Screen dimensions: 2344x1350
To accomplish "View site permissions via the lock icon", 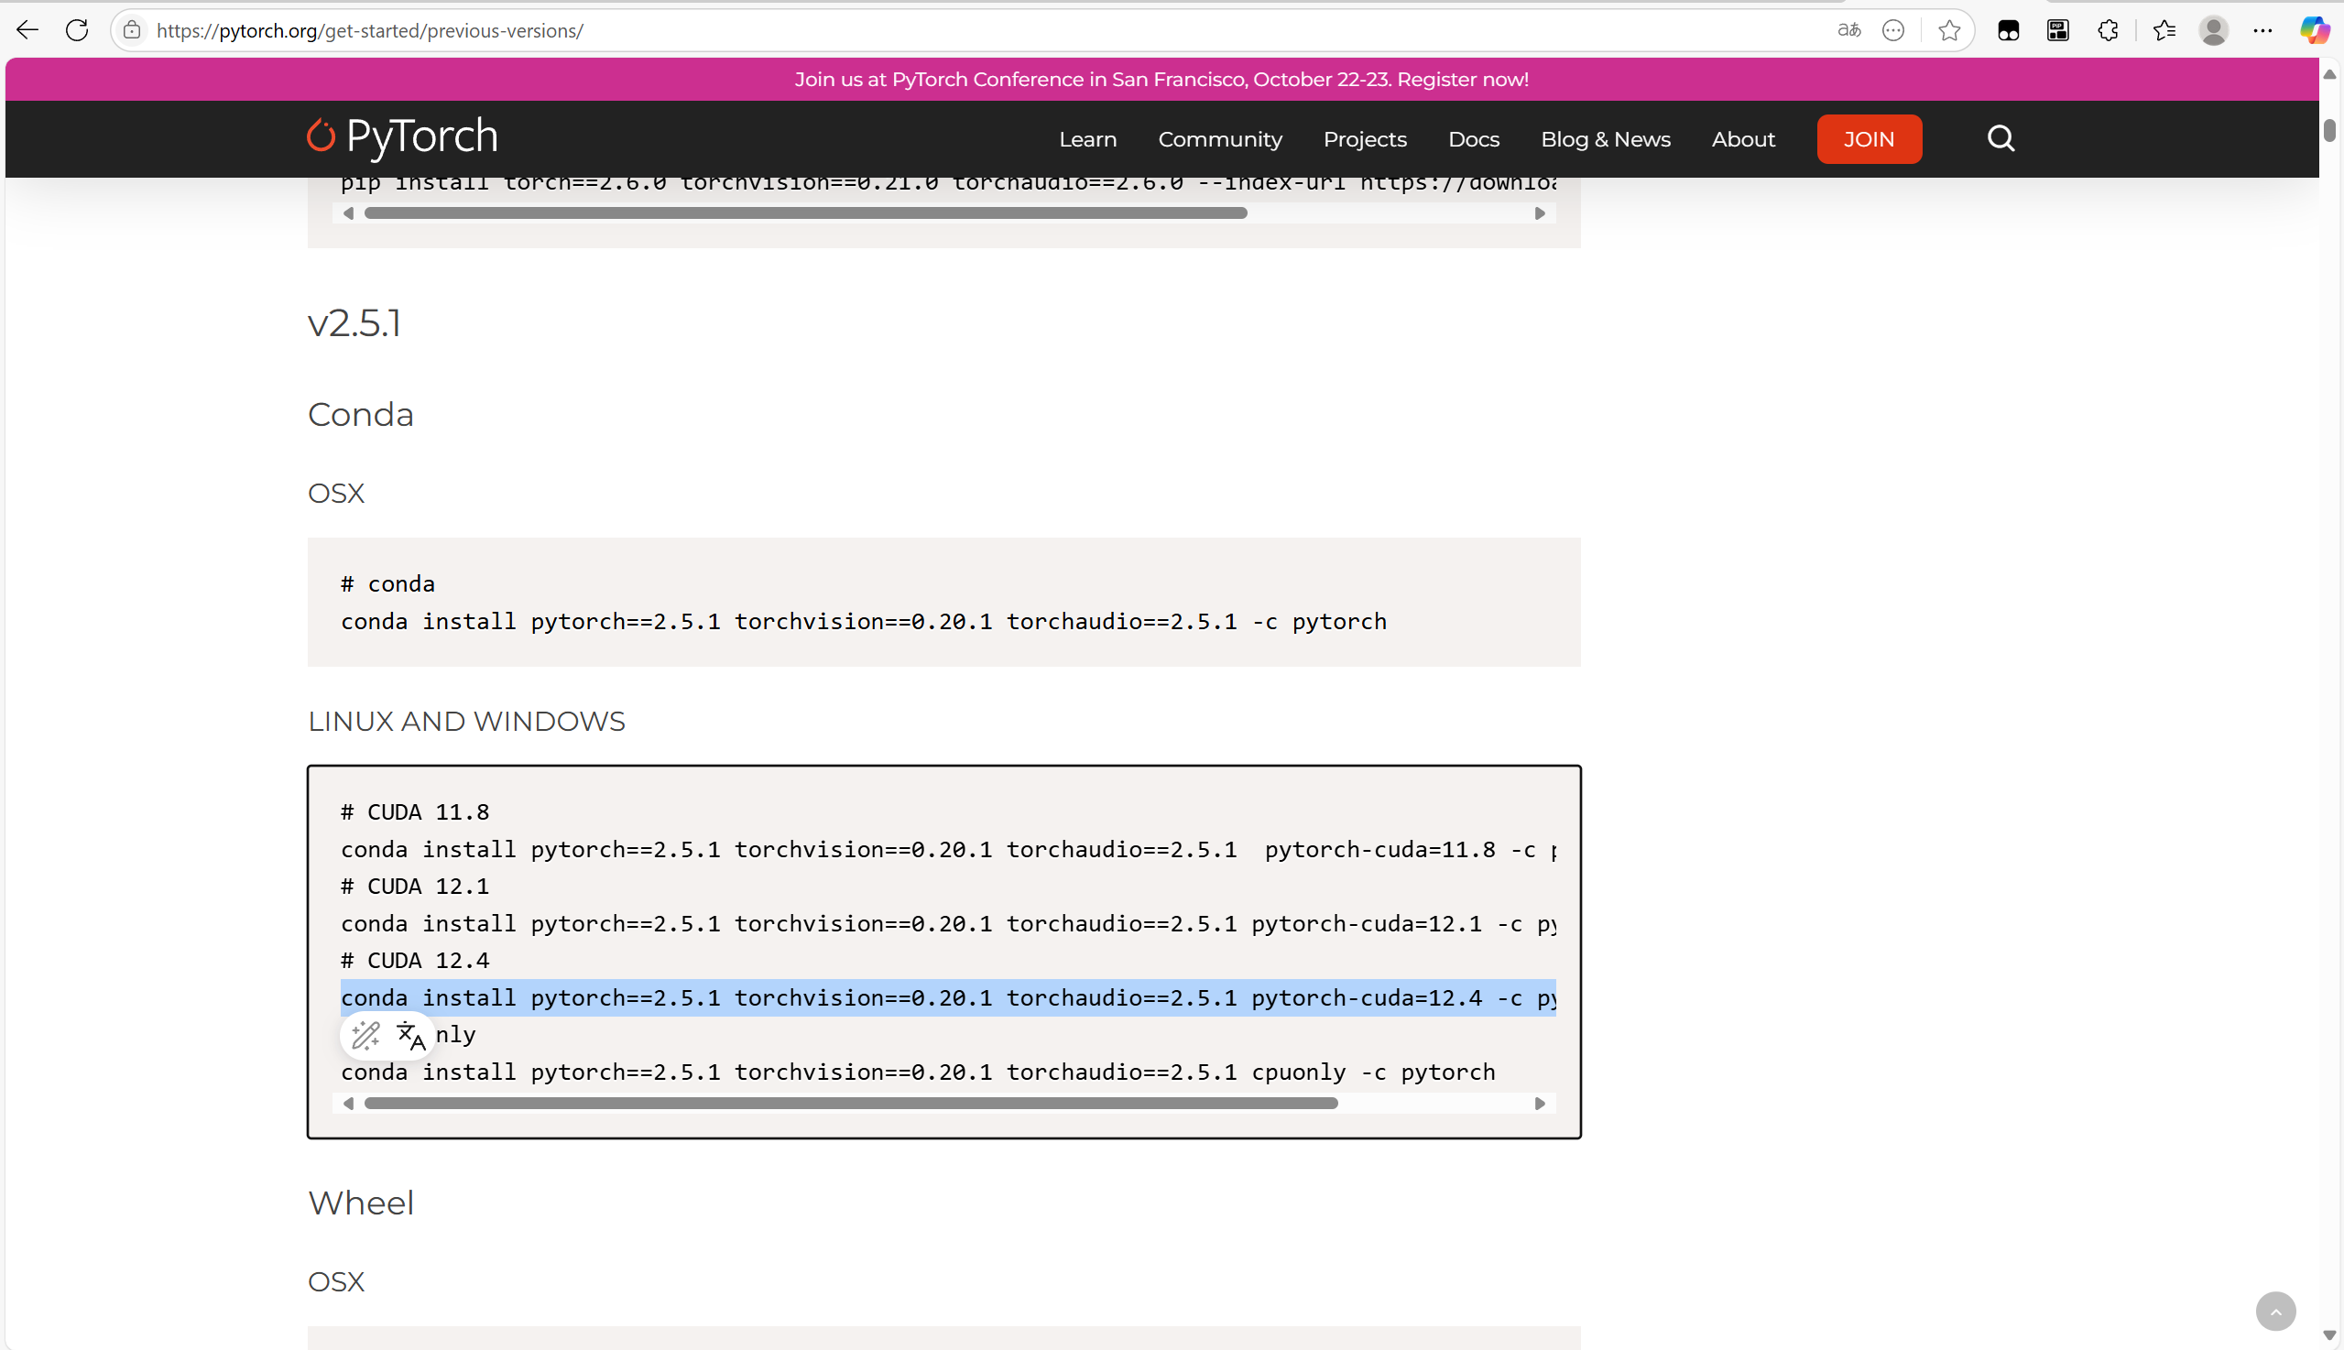I will coord(133,29).
